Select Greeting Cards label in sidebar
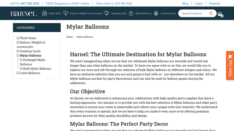This screenshot has width=234, height=131. (30, 51)
